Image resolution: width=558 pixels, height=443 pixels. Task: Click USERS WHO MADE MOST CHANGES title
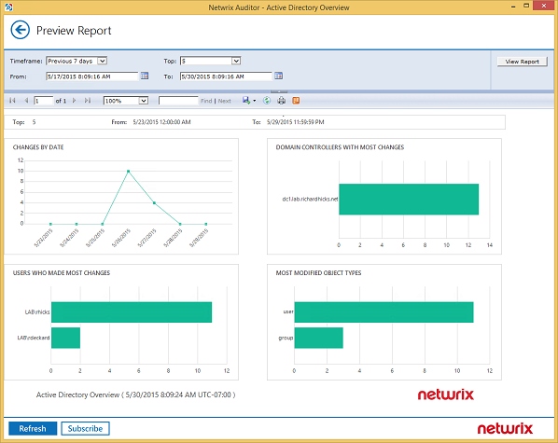62,273
